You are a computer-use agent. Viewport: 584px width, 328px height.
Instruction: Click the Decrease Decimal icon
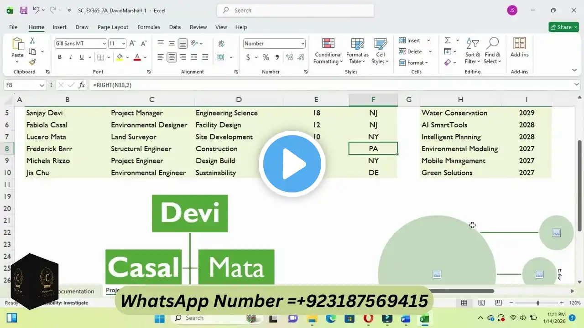click(x=301, y=57)
